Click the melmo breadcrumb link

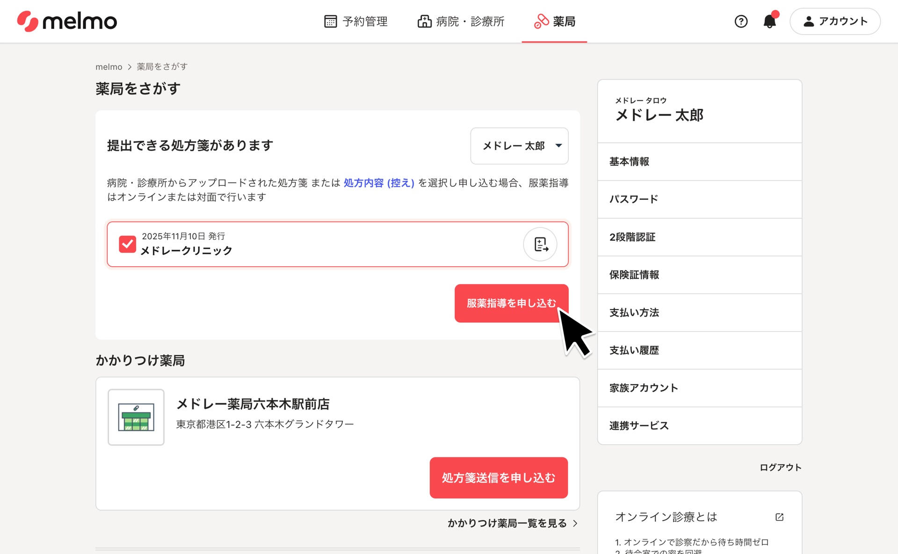click(x=109, y=67)
